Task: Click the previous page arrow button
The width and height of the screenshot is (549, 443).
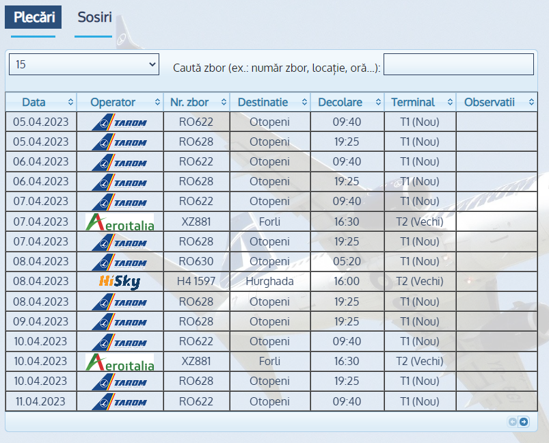Action: 512,422
